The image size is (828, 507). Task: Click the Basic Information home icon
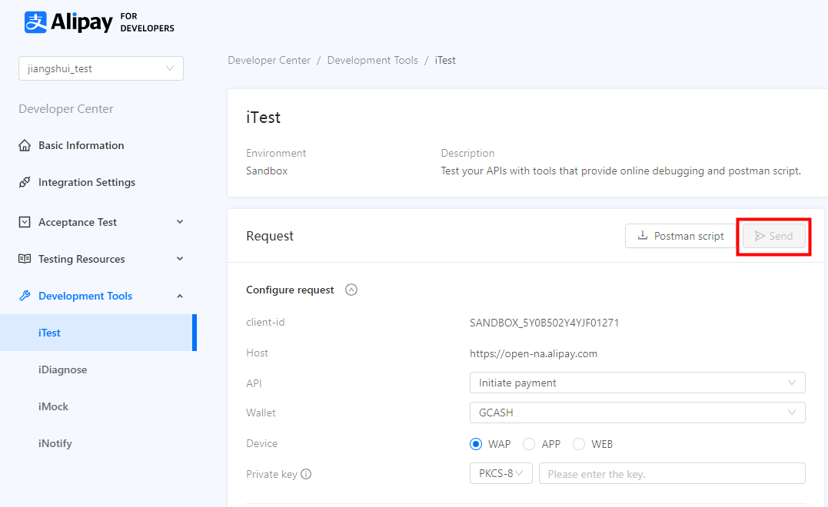pos(25,145)
